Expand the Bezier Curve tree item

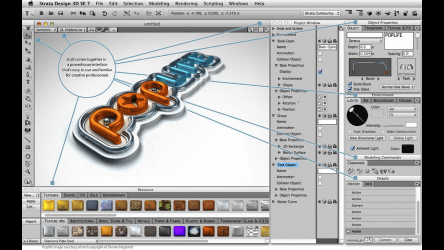point(274,202)
